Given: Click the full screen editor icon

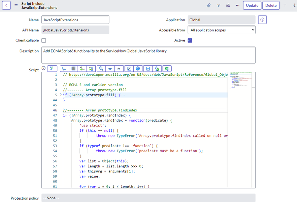Looking at the screenshot, I should click(129, 69).
